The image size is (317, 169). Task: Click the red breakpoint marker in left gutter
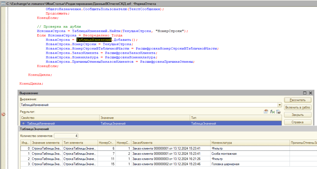click(3, 114)
